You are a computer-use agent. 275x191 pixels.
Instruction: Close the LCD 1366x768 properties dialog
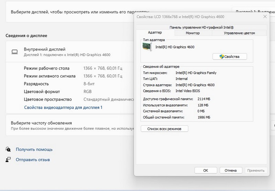click(265, 17)
